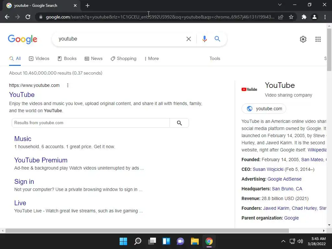Click the YouTube logo in knowledge panel
Screen dimensions: 332x249
(x=249, y=89)
